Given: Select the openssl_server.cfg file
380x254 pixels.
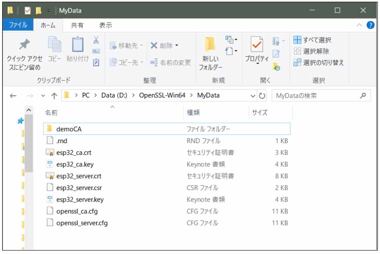Looking at the screenshot, I should [x=167, y=223].
